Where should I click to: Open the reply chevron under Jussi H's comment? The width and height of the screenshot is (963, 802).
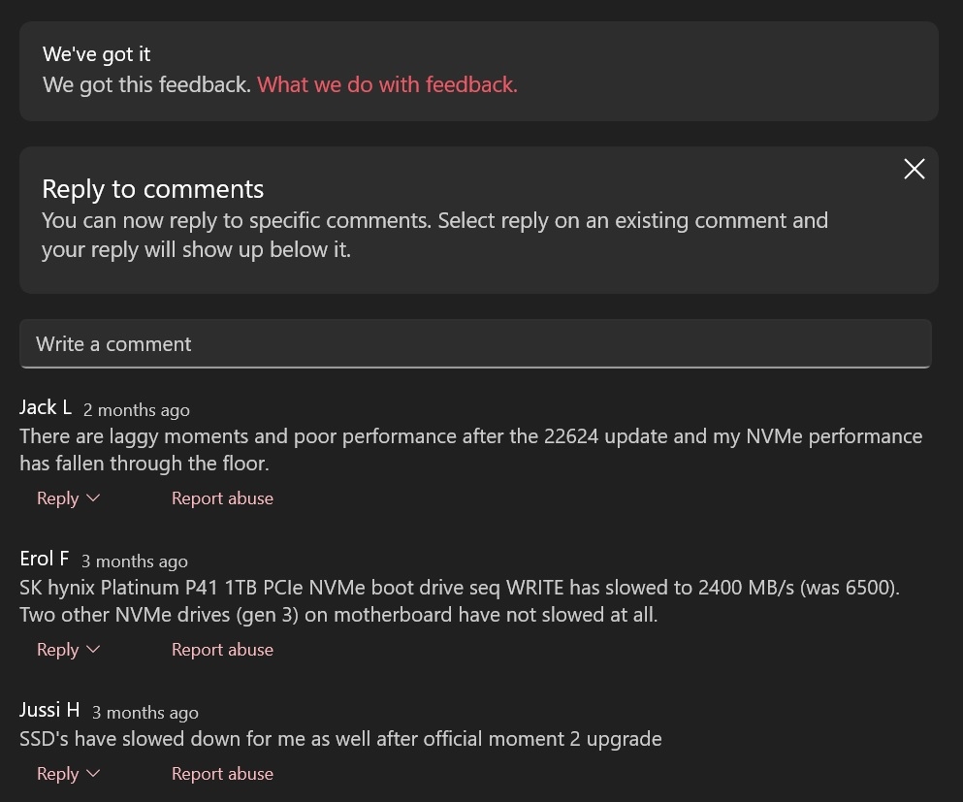point(93,774)
